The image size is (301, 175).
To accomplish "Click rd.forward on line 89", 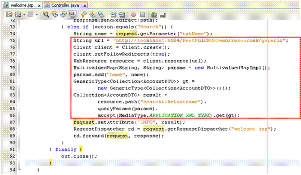I will click(89, 136).
